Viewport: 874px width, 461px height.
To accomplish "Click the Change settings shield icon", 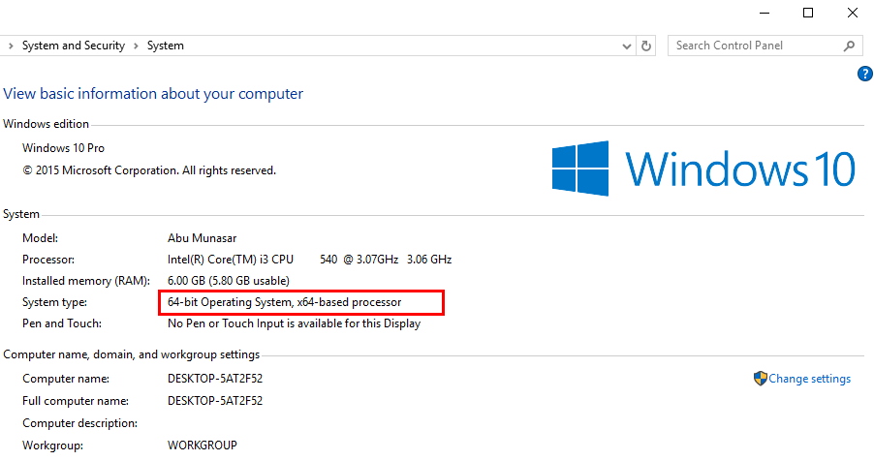I will click(x=761, y=379).
